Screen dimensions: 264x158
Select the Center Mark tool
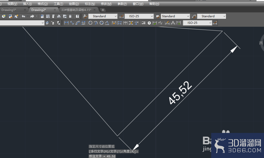149,23
